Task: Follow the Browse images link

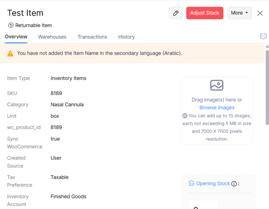Action: pyautogui.click(x=217, y=108)
